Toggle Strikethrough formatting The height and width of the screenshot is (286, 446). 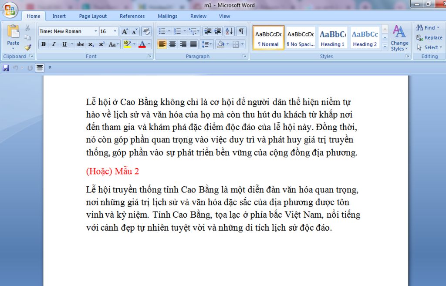(81, 44)
